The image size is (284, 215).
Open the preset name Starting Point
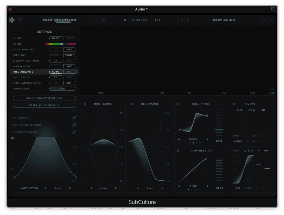click(142, 20)
